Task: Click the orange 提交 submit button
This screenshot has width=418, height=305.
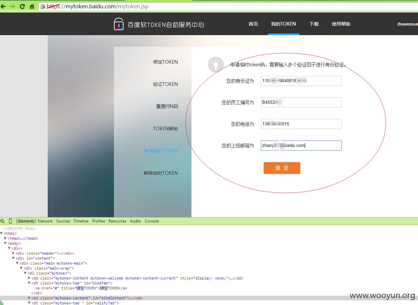Action: (282, 168)
